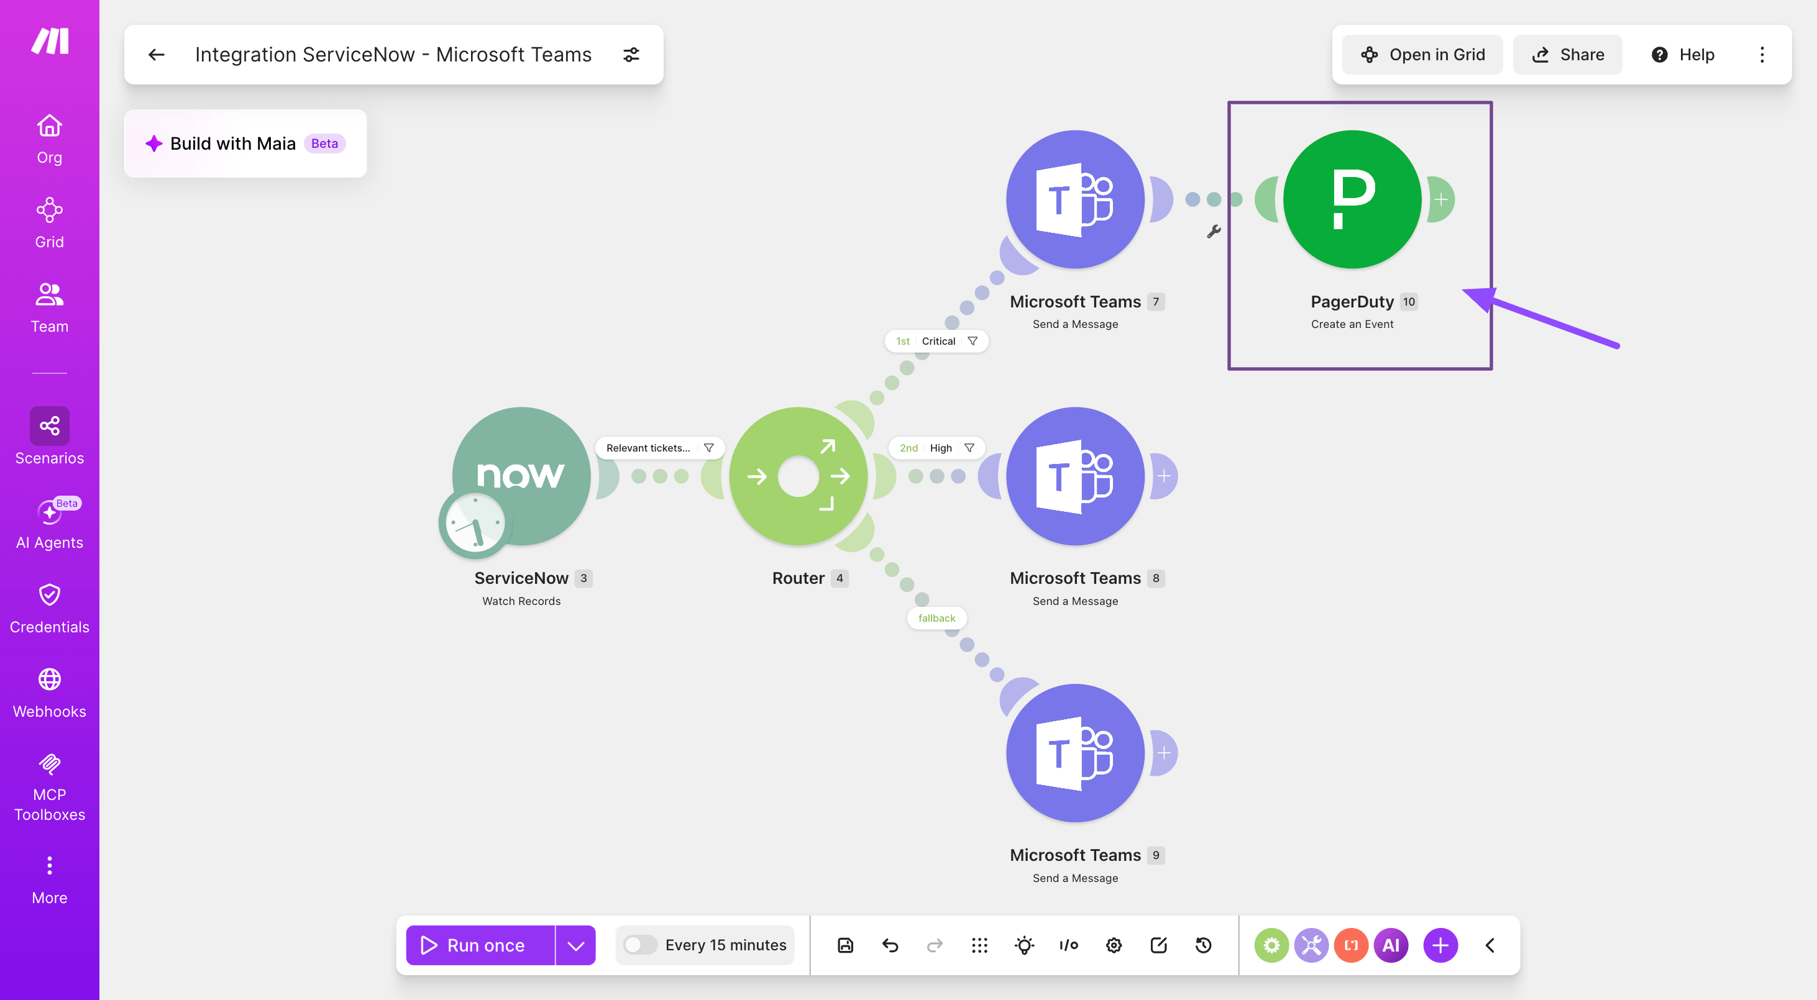Add a module after PagerDuty with the plus
The width and height of the screenshot is (1817, 1000).
click(1441, 199)
